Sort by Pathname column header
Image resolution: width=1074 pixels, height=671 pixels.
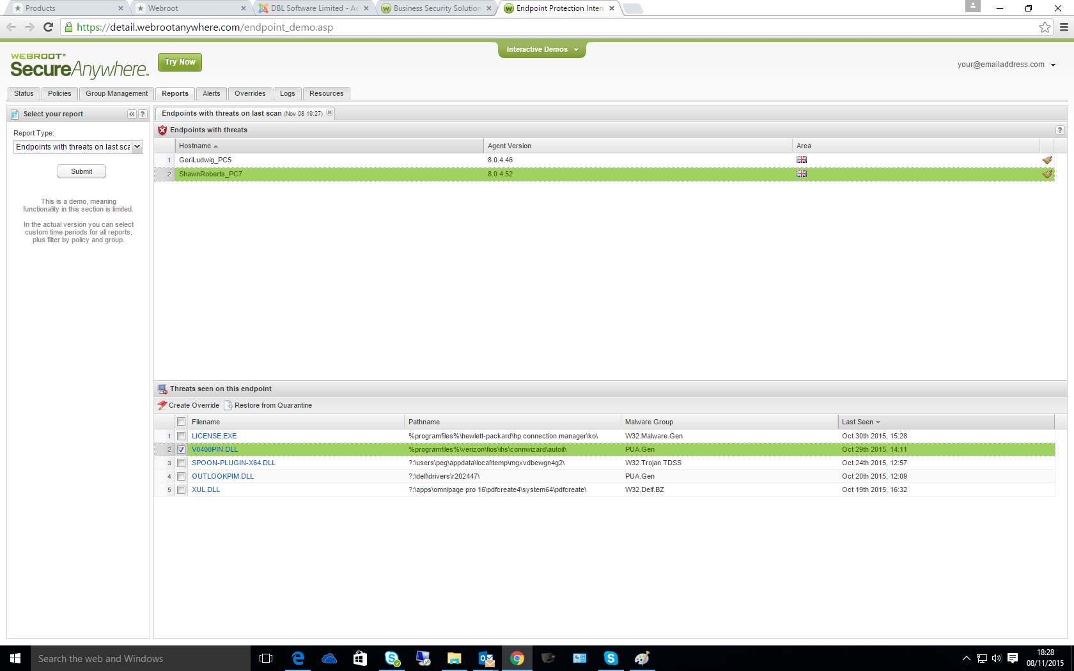(513, 422)
